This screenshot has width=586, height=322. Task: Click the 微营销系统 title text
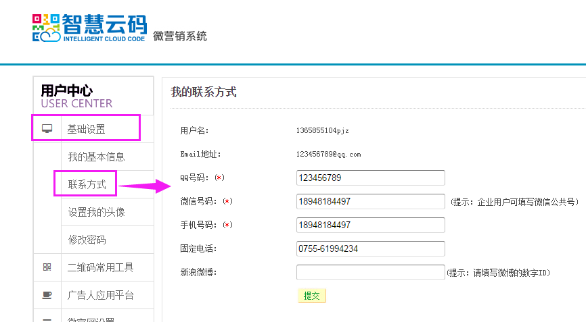tap(180, 36)
